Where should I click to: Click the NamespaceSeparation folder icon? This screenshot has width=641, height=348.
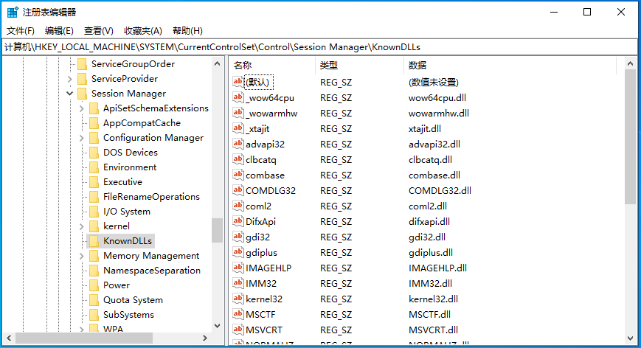[94, 271]
